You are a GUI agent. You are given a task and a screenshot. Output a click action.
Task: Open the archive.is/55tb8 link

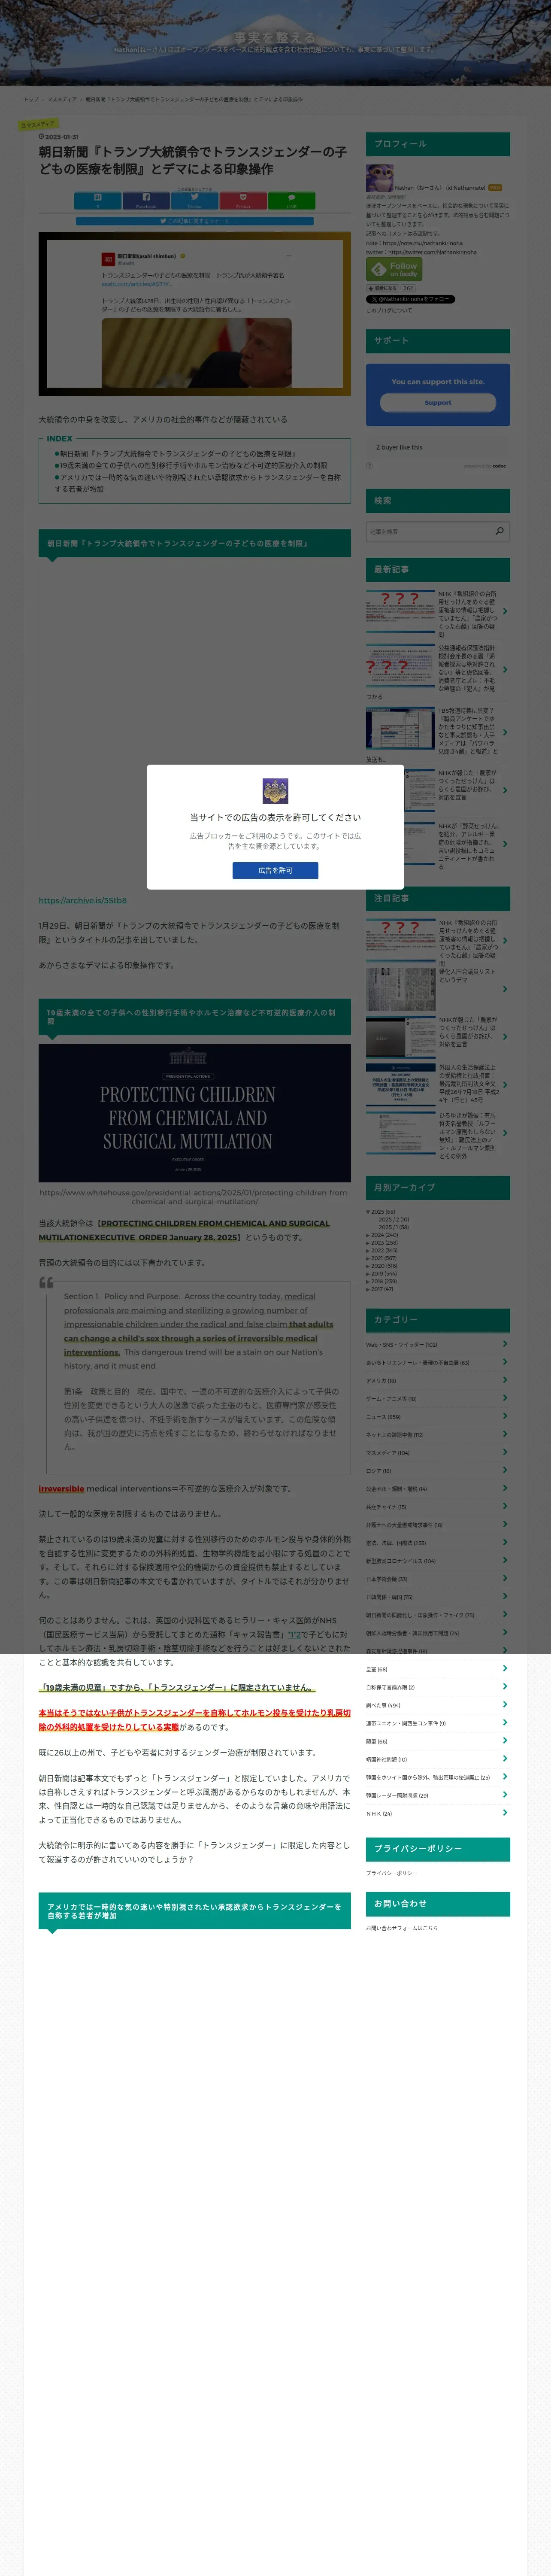coord(82,900)
